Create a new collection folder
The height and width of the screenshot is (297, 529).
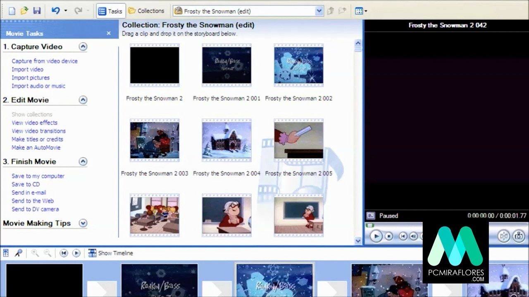tap(342, 11)
